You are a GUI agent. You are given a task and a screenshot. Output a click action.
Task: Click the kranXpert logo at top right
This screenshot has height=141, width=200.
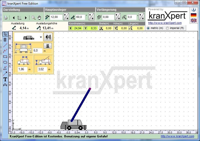point(167,16)
